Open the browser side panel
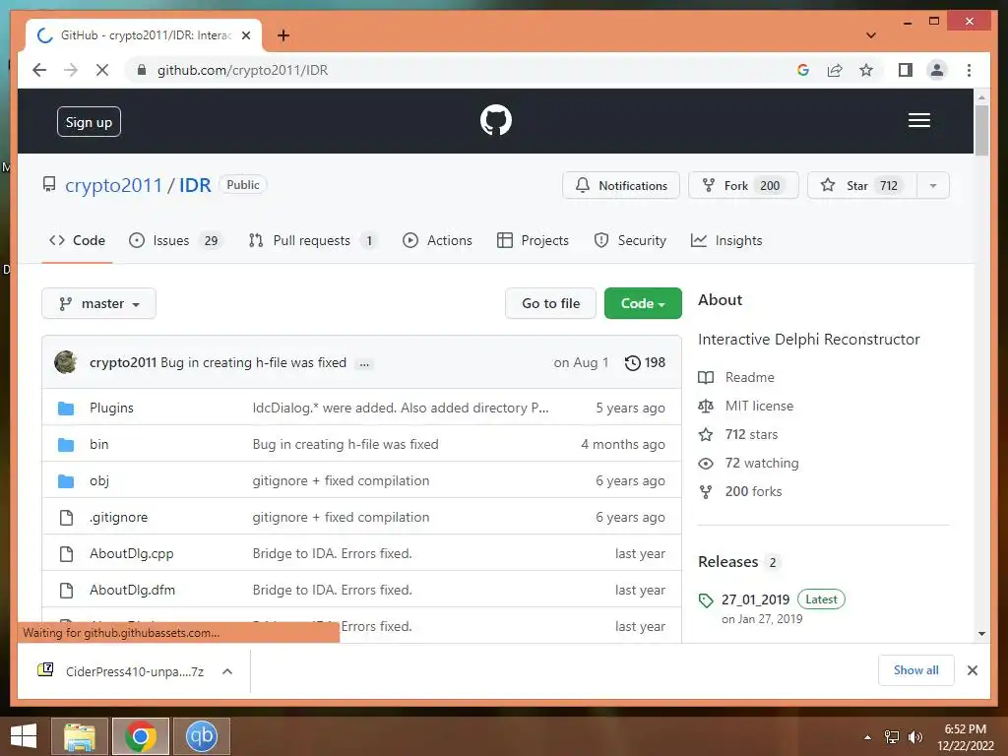Screen dimensions: 1008x756 (906, 70)
